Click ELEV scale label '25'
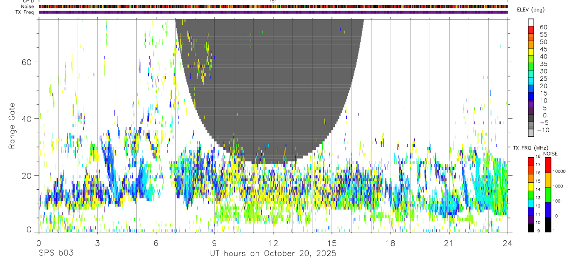The image size is (571, 263). pyautogui.click(x=543, y=78)
